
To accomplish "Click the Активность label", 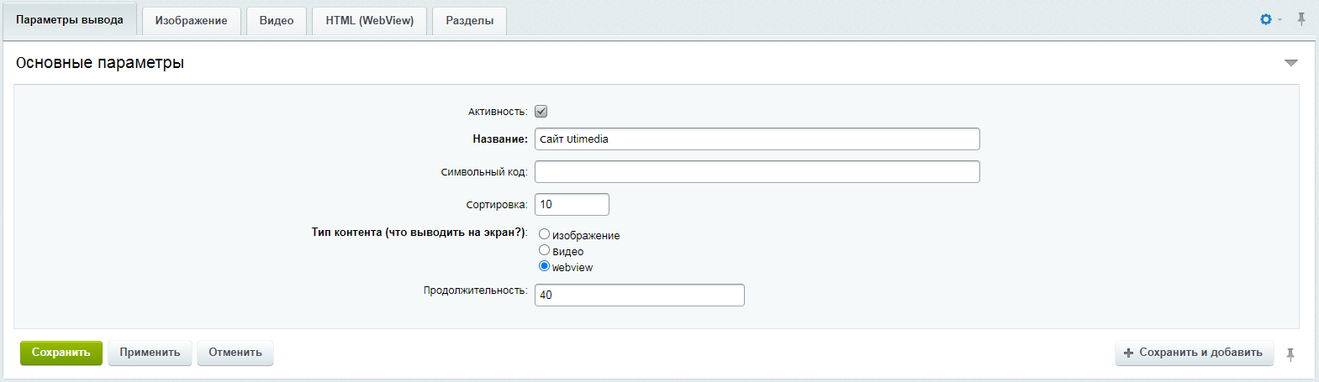I will click(498, 112).
